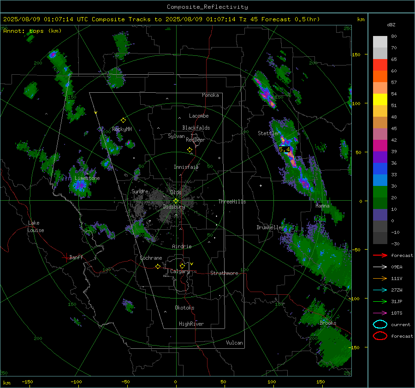415x388 pixels.
Task: Click the Cochrane label
Action: coord(151,258)
